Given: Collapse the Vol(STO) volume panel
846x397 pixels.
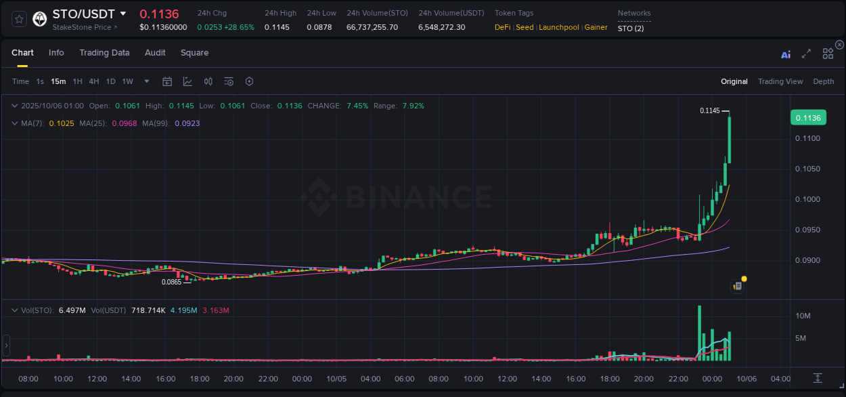Looking at the screenshot, I should click(x=15, y=309).
